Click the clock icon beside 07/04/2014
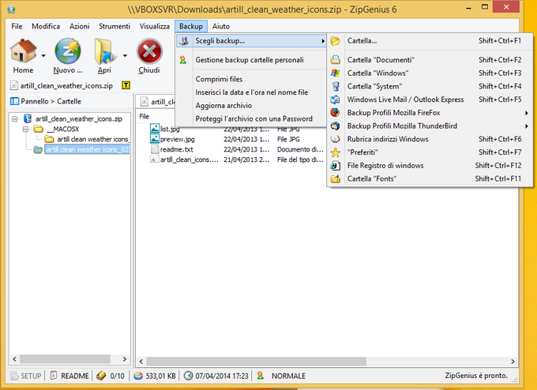 pos(188,376)
